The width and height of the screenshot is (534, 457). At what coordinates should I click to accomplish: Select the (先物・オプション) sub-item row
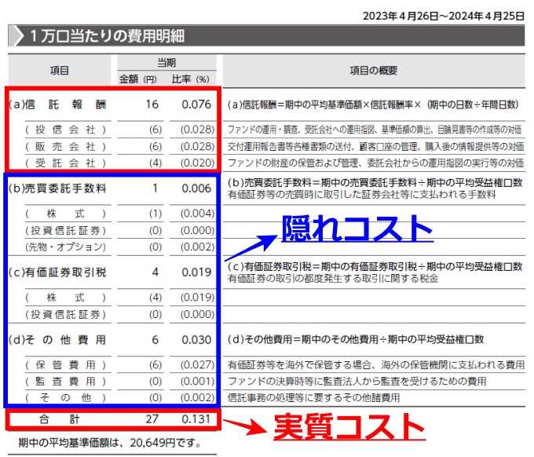(x=64, y=247)
